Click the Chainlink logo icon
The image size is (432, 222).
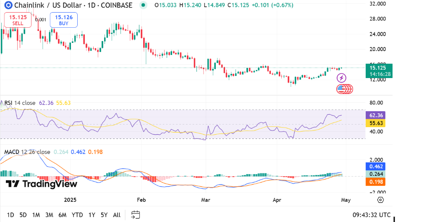click(8, 5)
